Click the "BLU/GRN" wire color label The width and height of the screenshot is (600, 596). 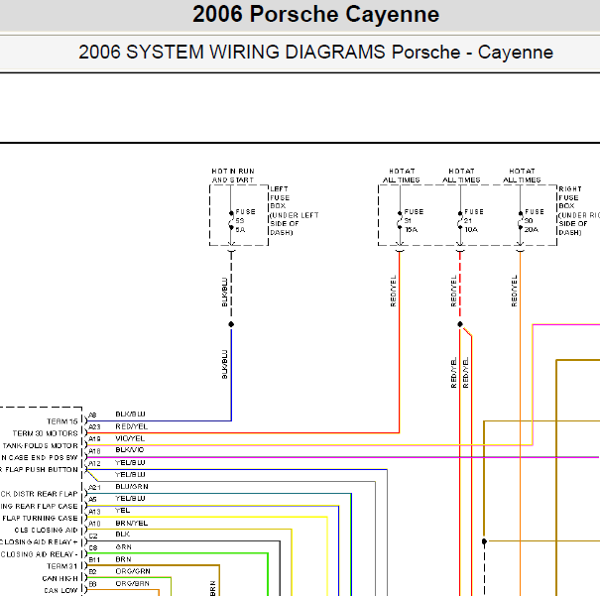point(132,487)
